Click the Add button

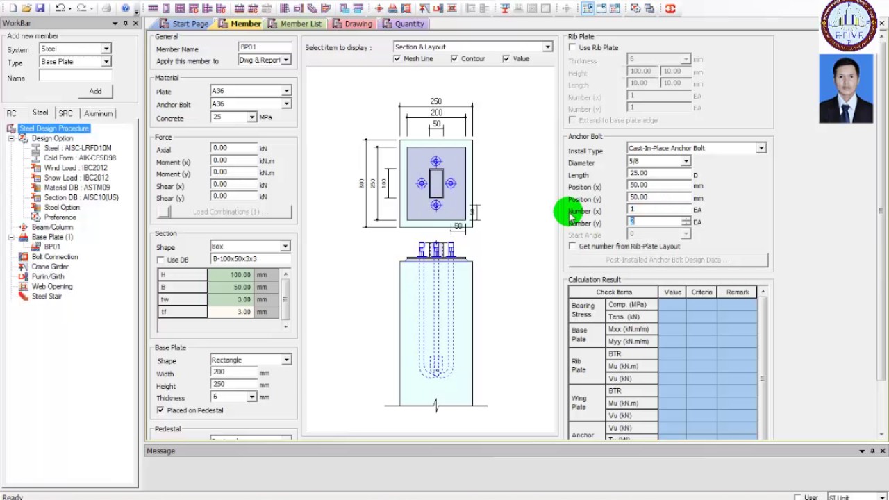(x=95, y=91)
